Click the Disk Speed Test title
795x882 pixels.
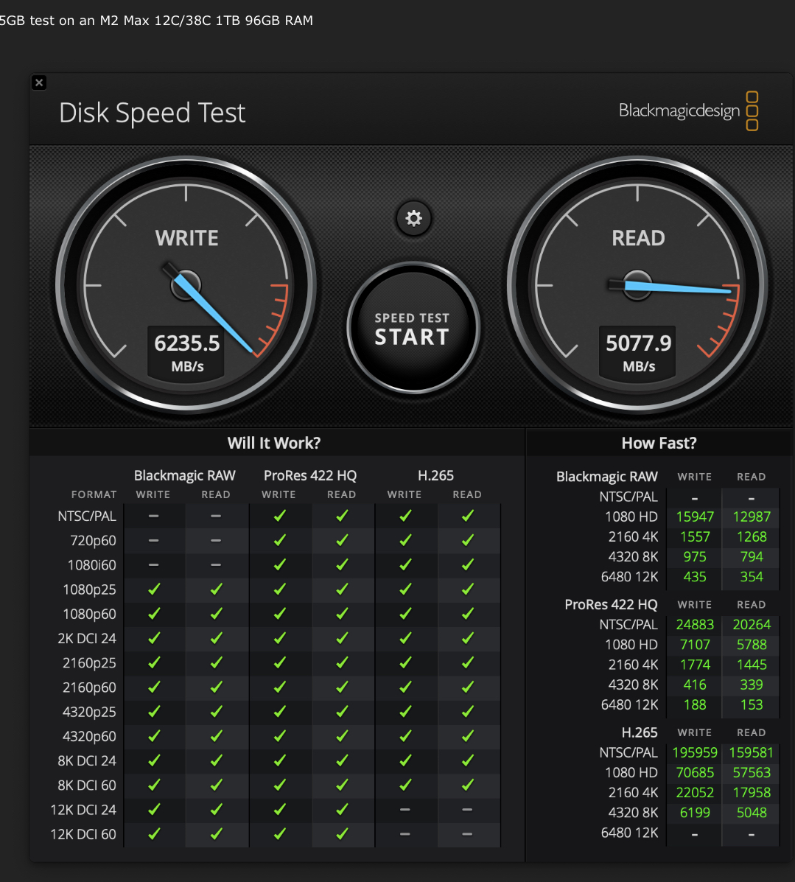pos(152,113)
